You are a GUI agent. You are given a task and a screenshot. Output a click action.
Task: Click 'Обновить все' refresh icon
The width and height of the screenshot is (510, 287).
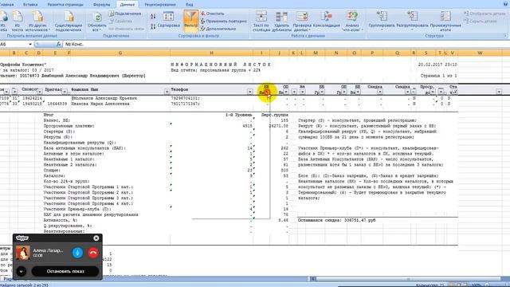97,22
